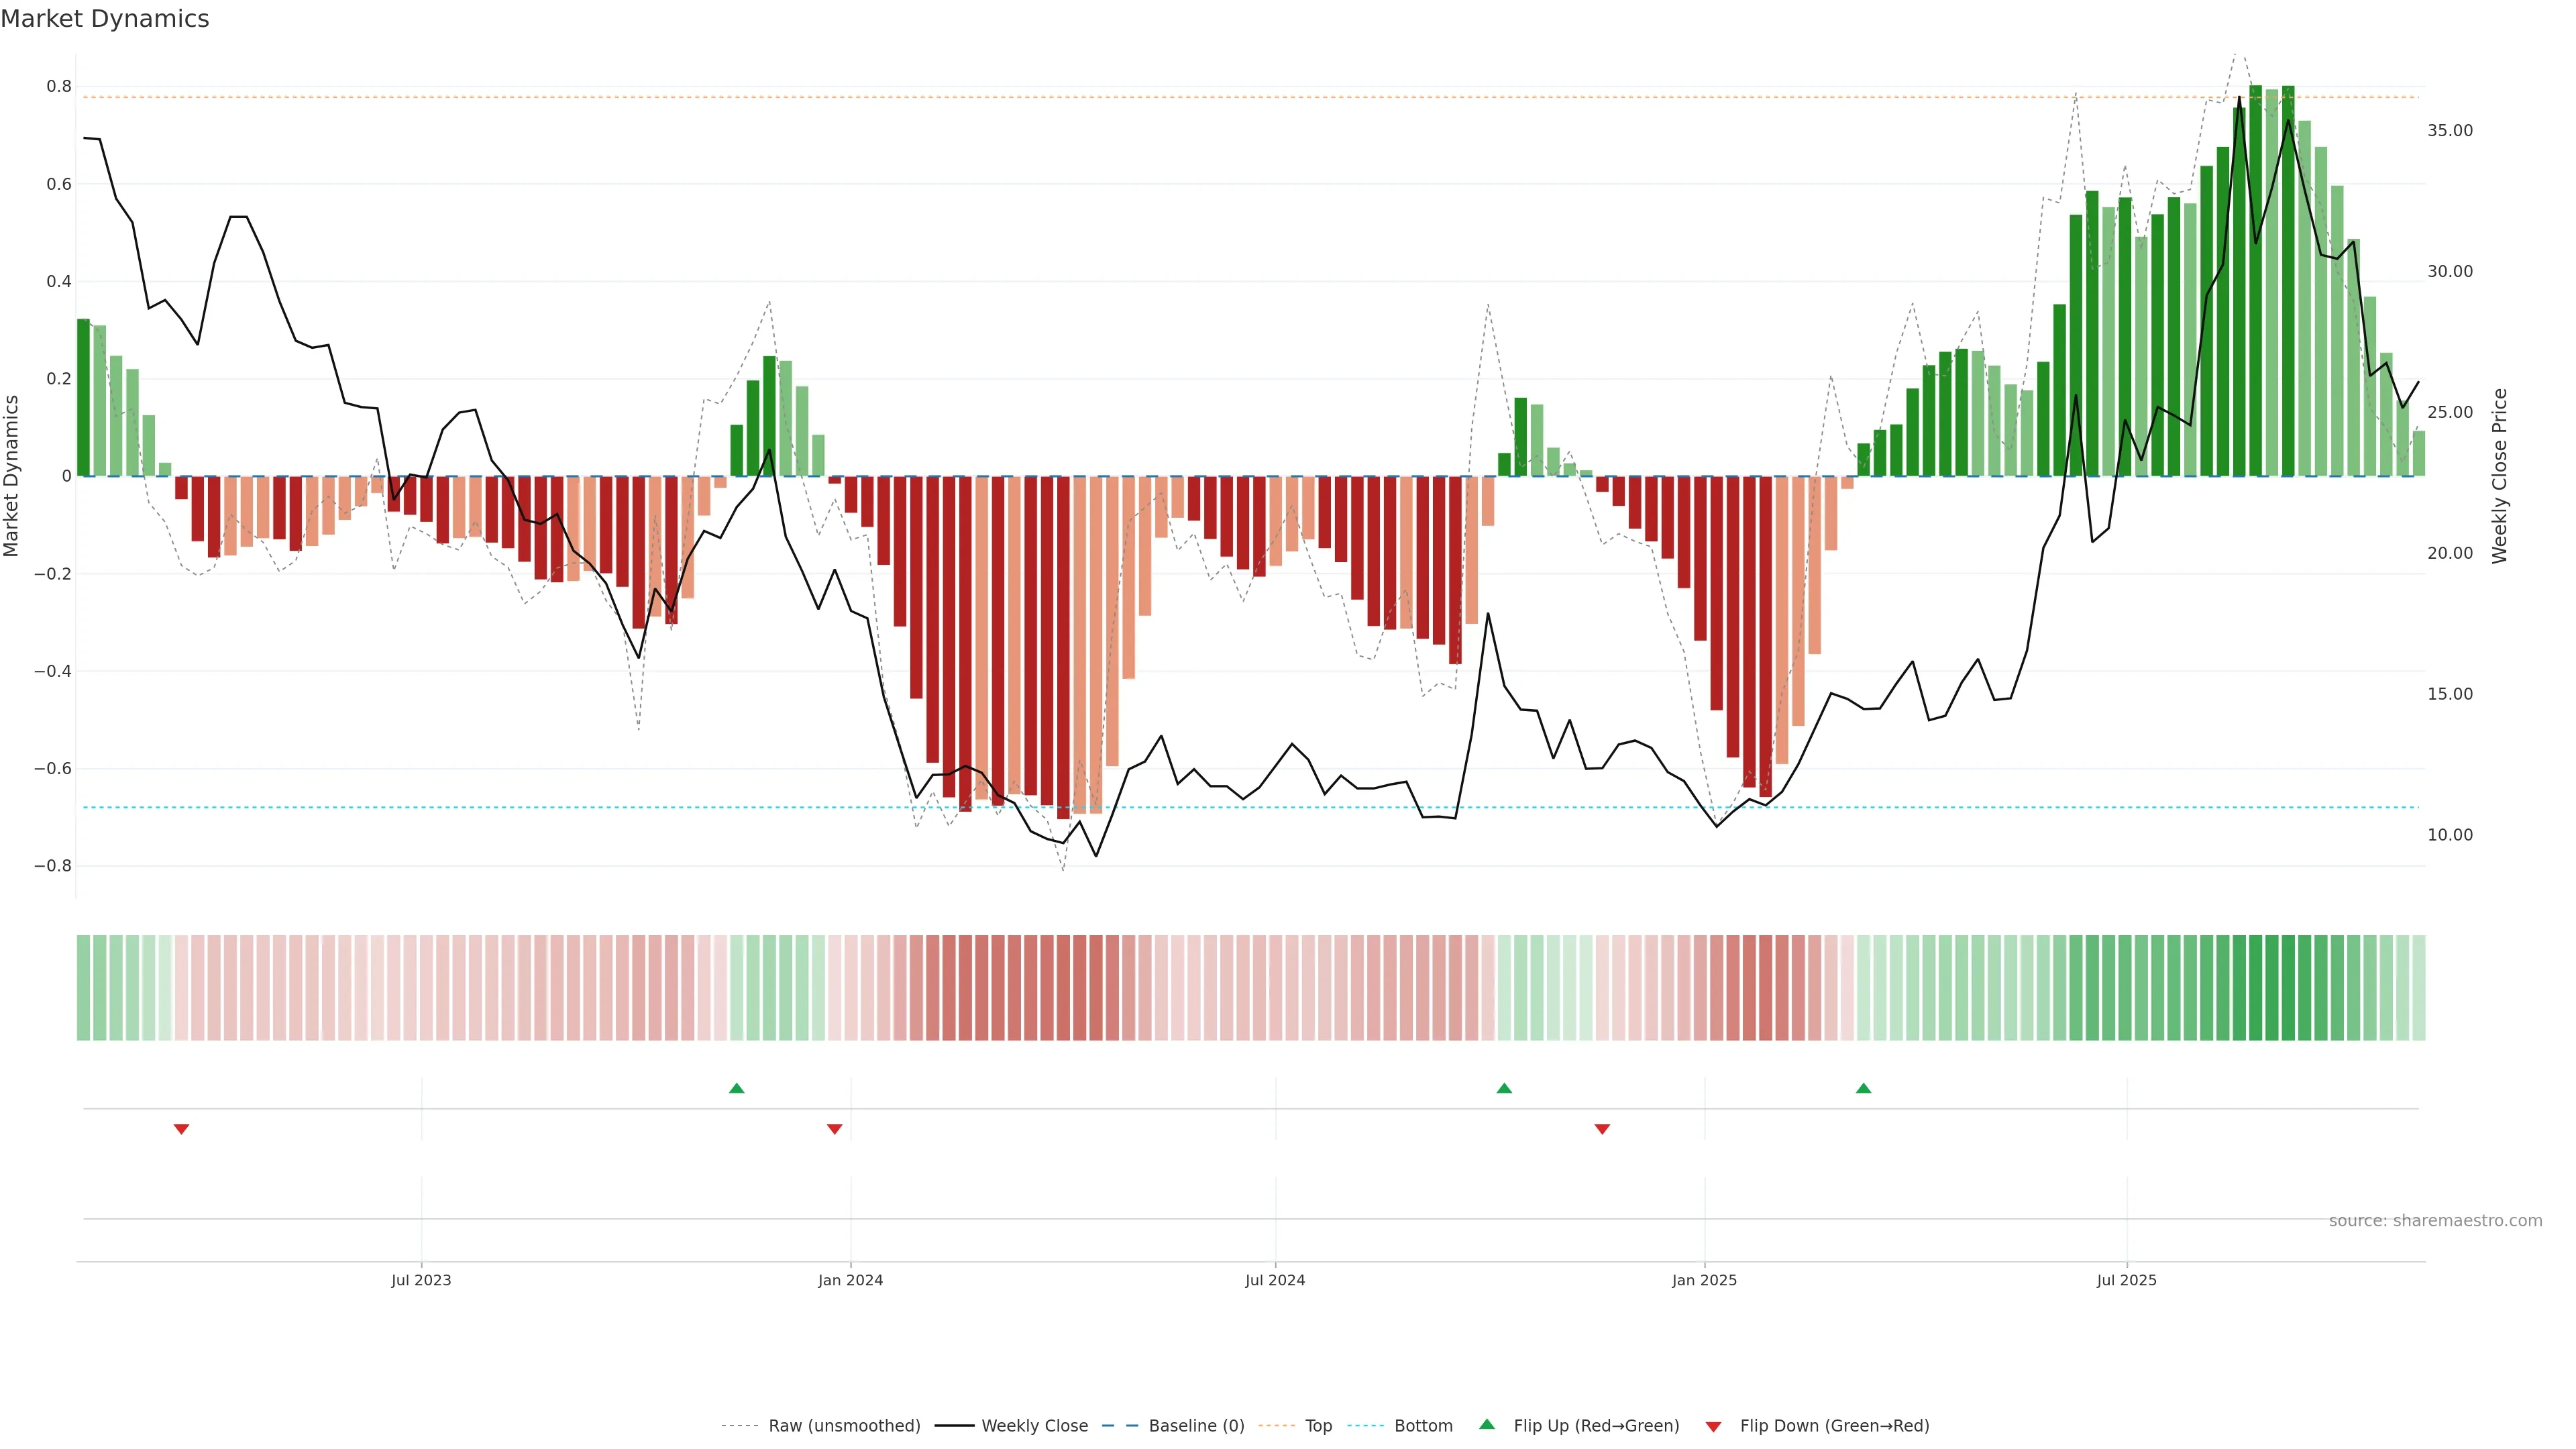This screenshot has height=1449, width=2576.
Task: Select the Jul 2023 axis label
Action: [x=421, y=1280]
